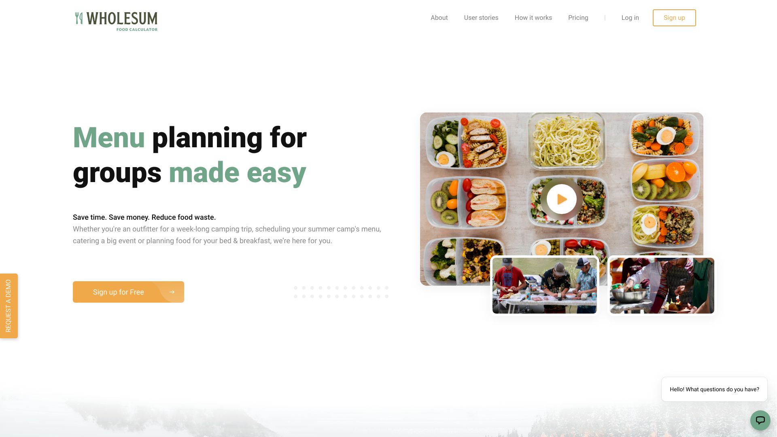Click the first cooking group thumbnail image
777x437 pixels.
coord(544,285)
